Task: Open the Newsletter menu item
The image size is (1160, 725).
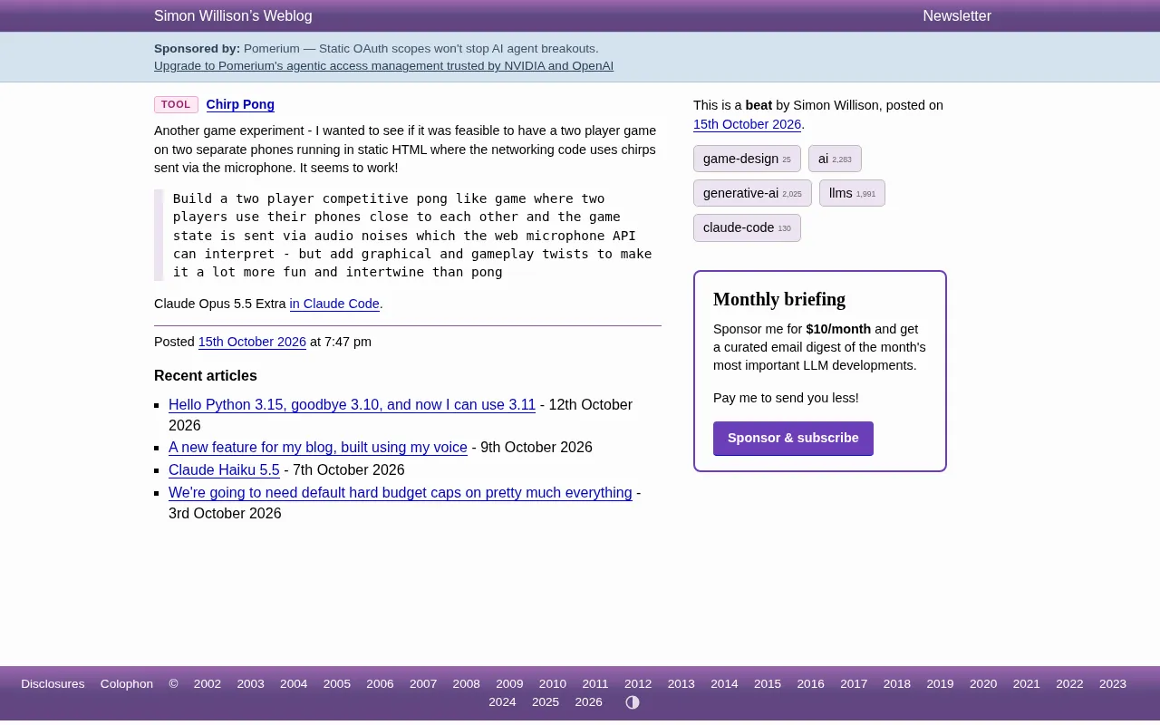Action: pos(957,15)
